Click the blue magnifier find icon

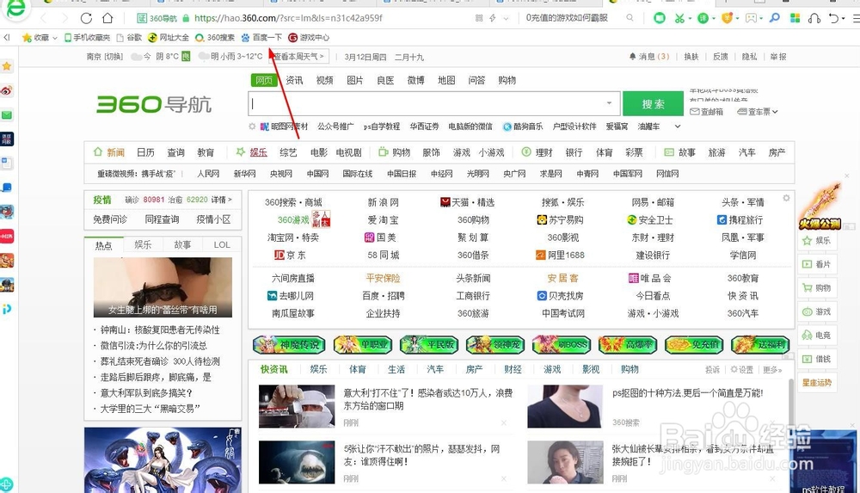pos(775,18)
